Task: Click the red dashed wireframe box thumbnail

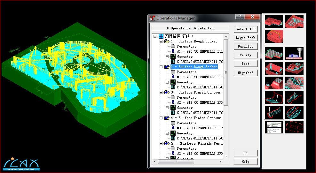Action: (x=294, y=127)
